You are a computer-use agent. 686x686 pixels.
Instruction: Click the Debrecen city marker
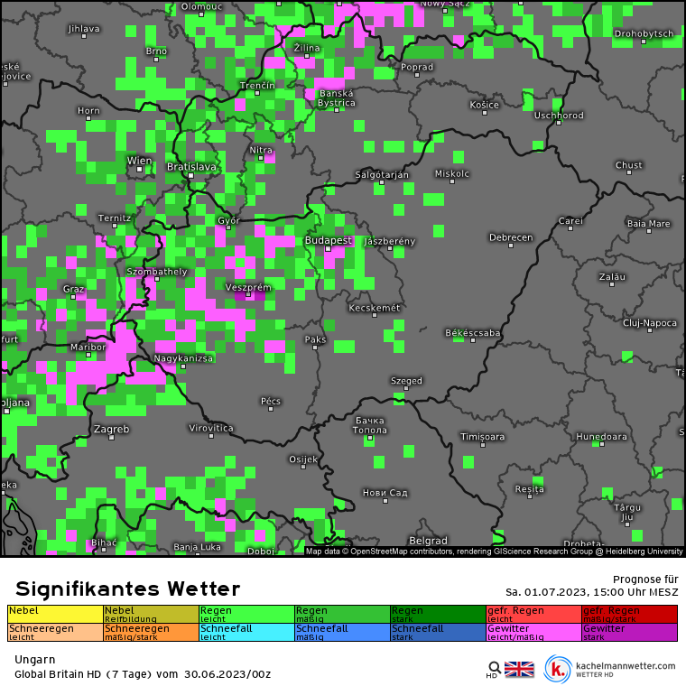click(511, 246)
